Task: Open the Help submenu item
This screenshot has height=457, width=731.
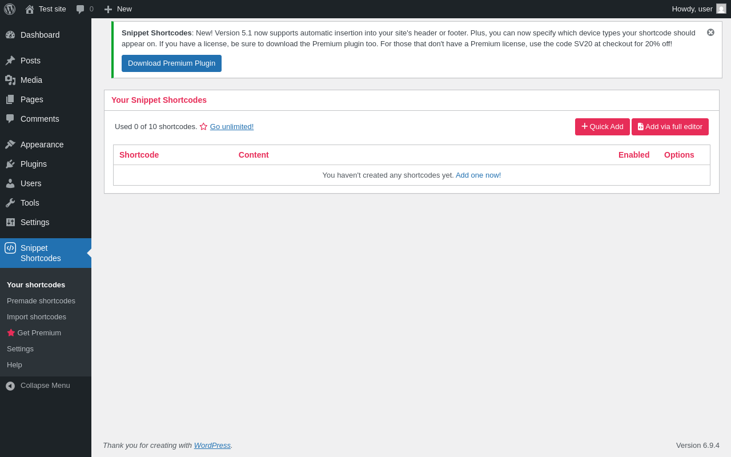Action: coord(14,364)
